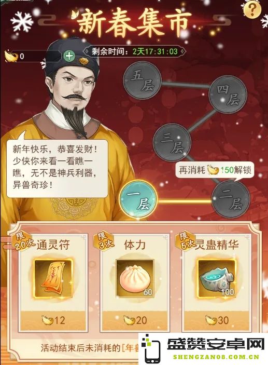This screenshot has height=365, width=268.
Task: Open the help question mark icon
Action: pyautogui.click(x=252, y=9)
